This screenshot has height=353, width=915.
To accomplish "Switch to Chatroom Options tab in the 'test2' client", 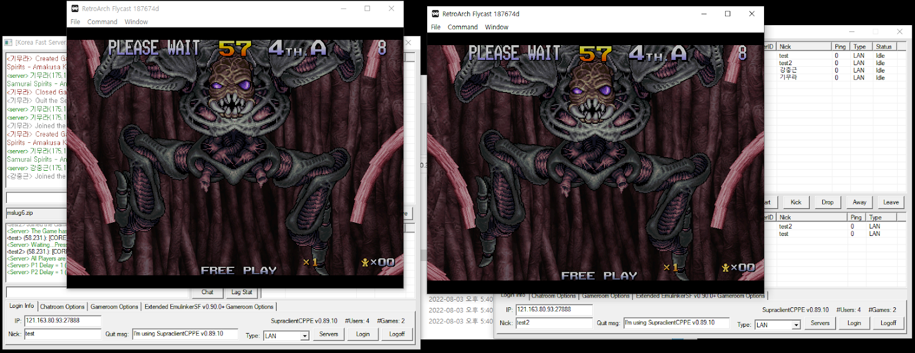I will click(554, 296).
